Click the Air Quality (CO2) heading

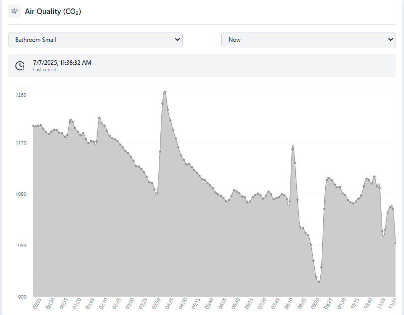(53, 11)
